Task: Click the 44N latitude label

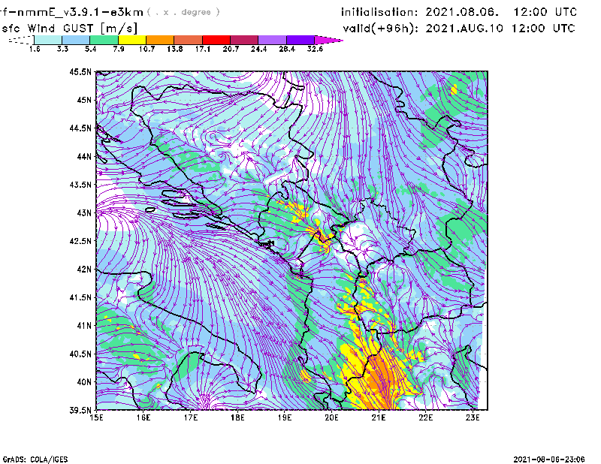Action: click(x=84, y=156)
